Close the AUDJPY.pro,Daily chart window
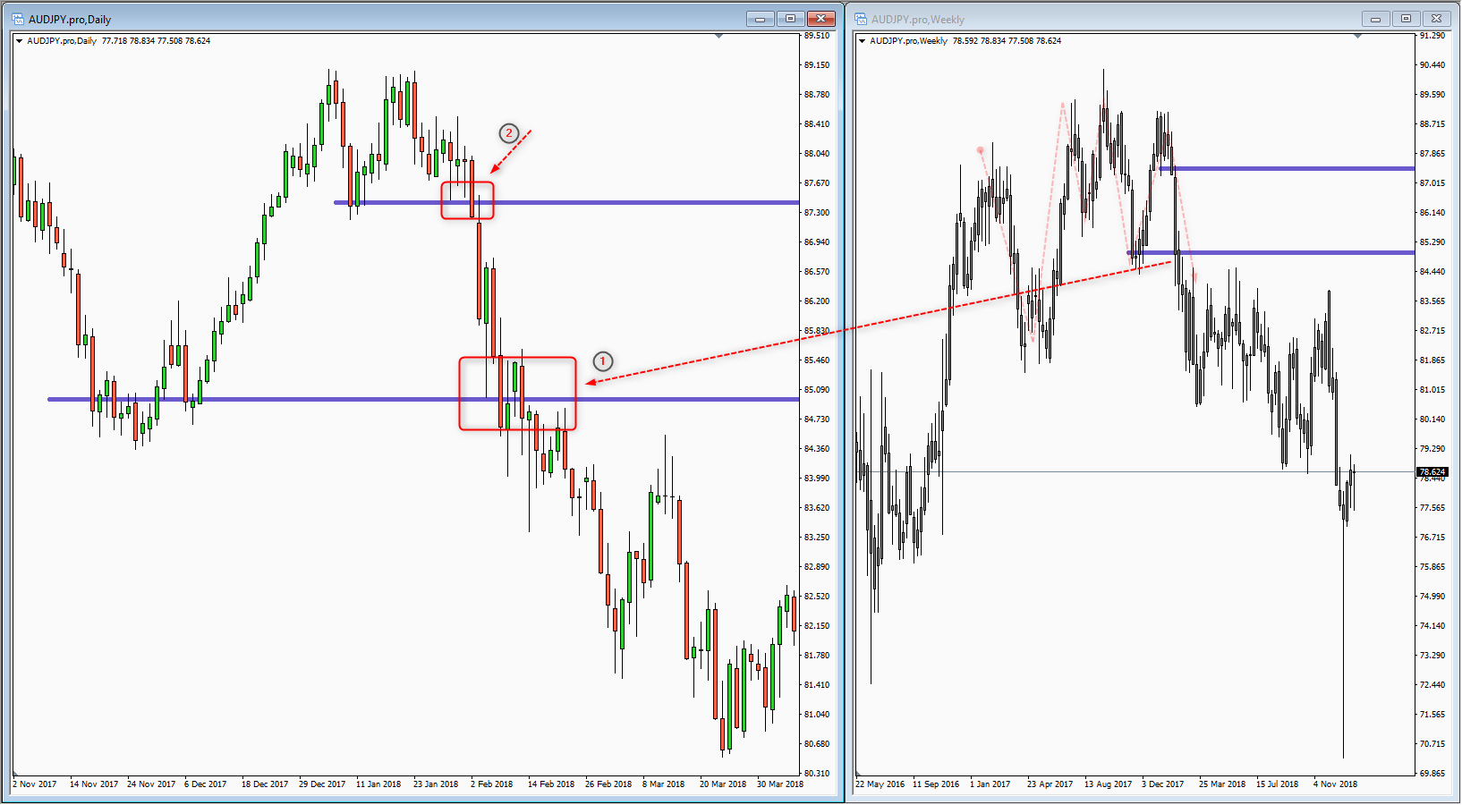The image size is (1462, 805). pos(820,19)
